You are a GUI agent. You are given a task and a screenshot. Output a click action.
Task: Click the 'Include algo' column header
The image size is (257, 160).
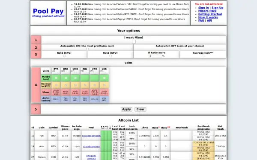tap(77, 128)
